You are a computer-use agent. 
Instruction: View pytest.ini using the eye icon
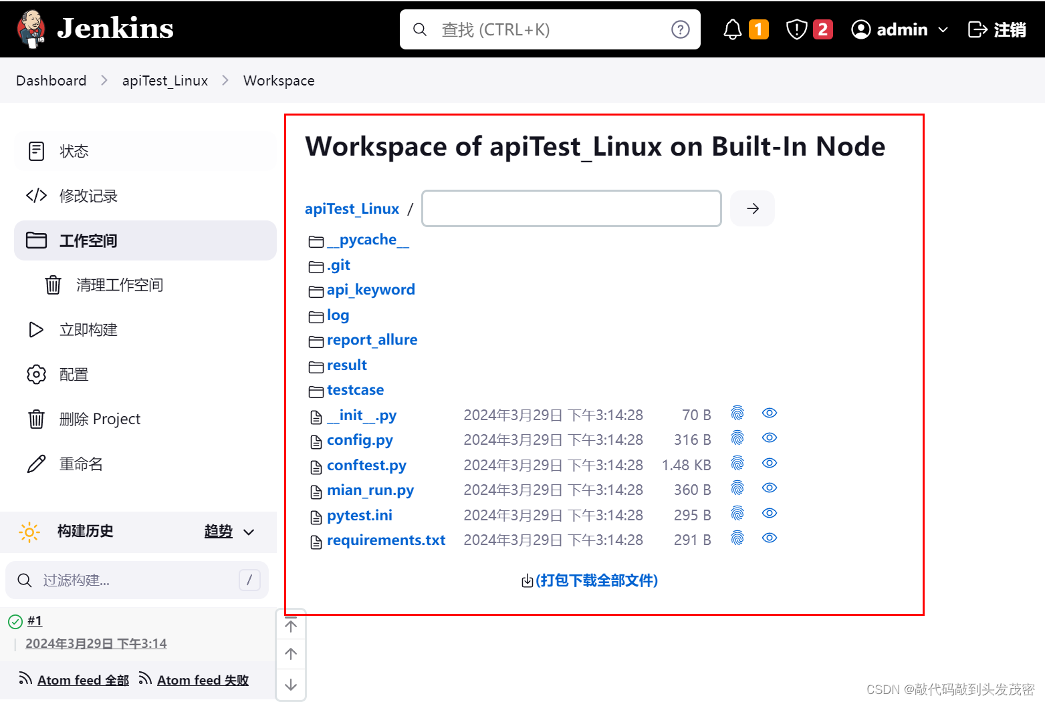770,514
